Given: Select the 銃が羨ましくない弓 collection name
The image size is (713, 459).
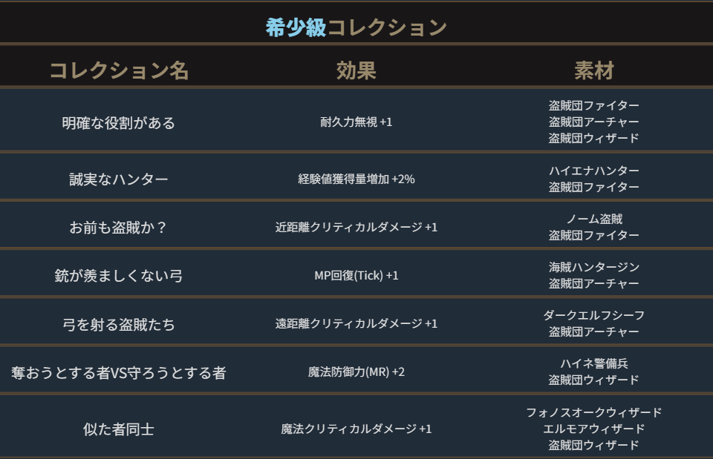Looking at the screenshot, I should point(119,276).
